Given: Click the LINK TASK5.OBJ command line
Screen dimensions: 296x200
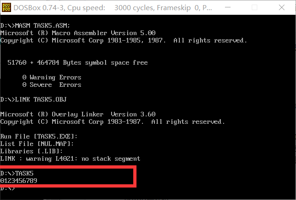Looking at the screenshot, I should pos(33,99).
